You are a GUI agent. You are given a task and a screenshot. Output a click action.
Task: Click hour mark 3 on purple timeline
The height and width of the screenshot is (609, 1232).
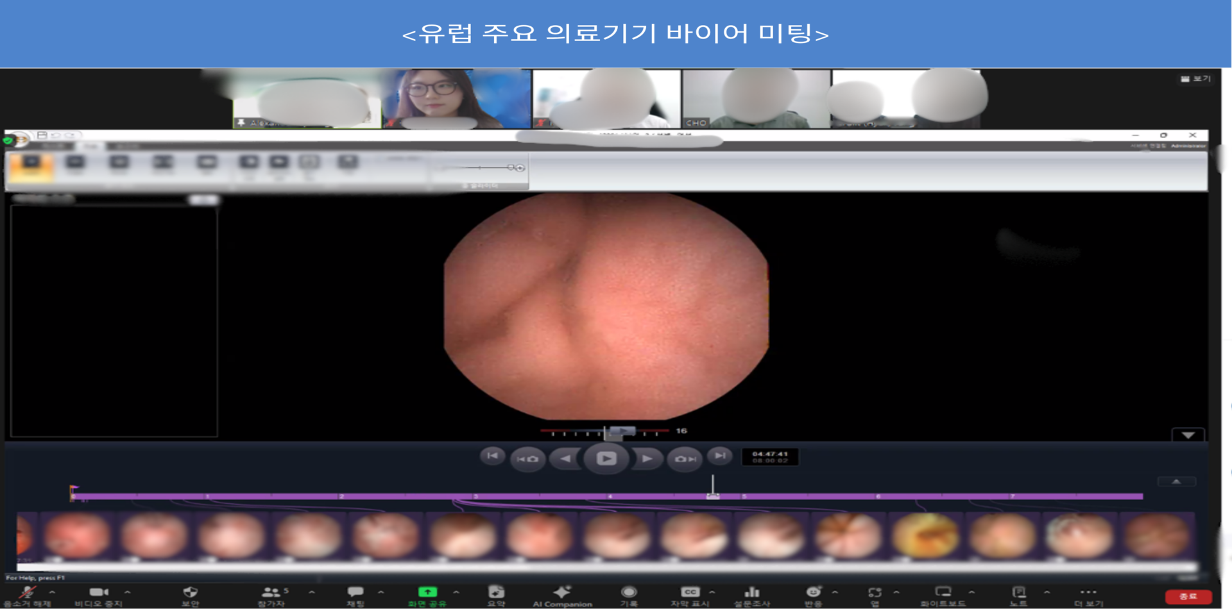point(475,496)
